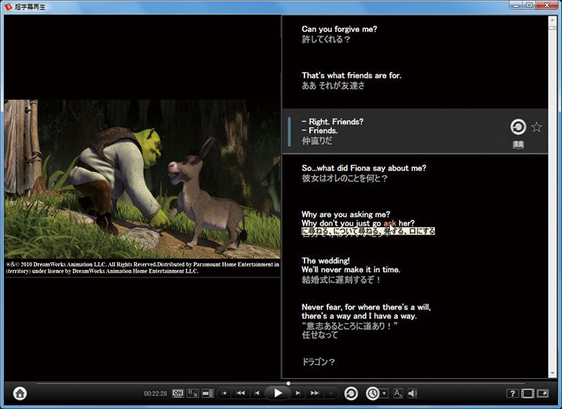Viewport: 562px width, 409px height.
Task: Star the "Right. Friends?" subtitle as favorite
Action: 537,127
